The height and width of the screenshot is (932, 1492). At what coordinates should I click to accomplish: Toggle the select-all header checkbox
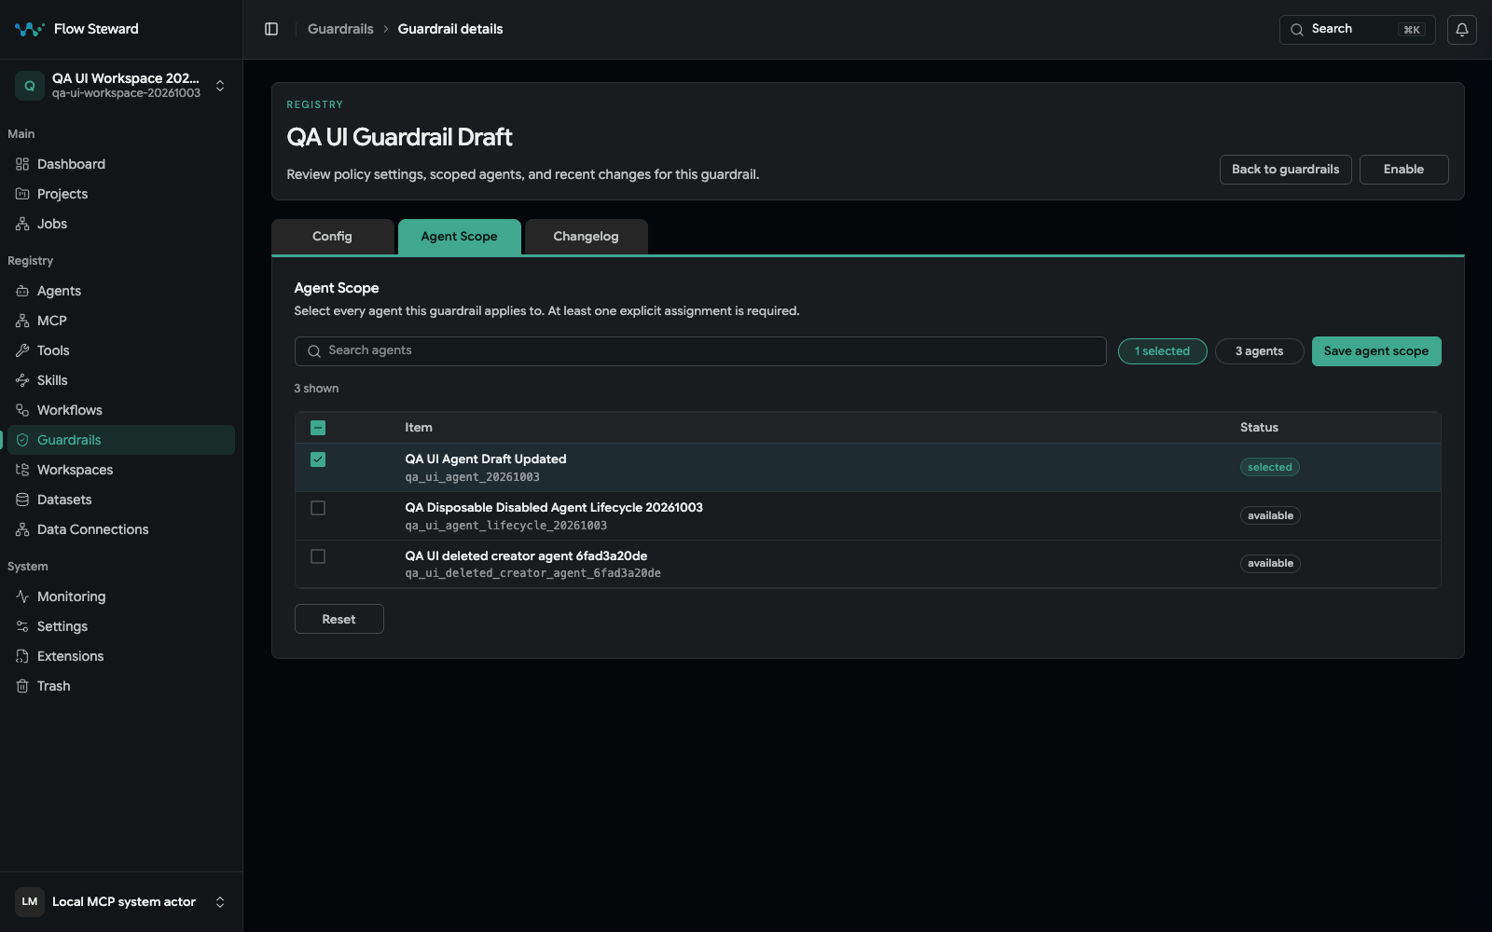point(318,428)
